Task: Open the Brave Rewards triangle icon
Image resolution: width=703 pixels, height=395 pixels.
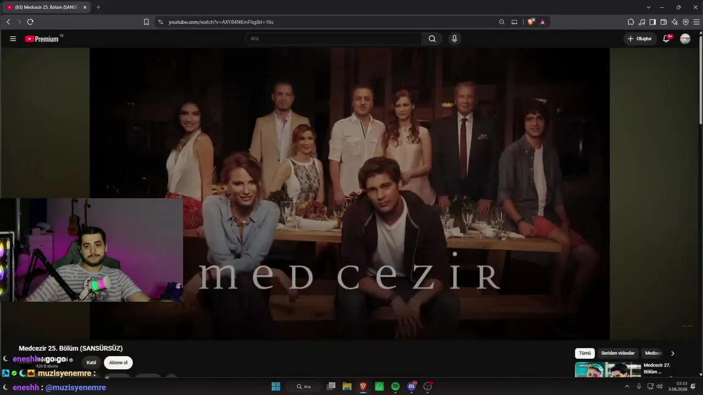Action: [543, 22]
